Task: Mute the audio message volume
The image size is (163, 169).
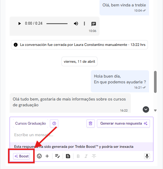Action: [76, 24]
